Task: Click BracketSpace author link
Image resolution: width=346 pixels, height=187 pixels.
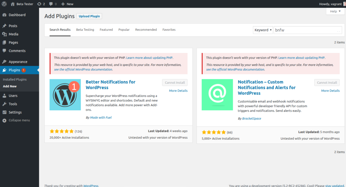Action: tap(251, 118)
